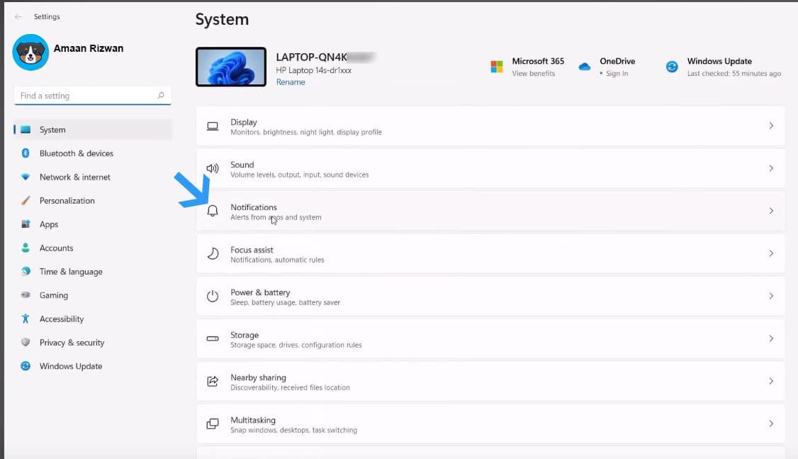
Task: Open Storage settings
Action: 489,338
